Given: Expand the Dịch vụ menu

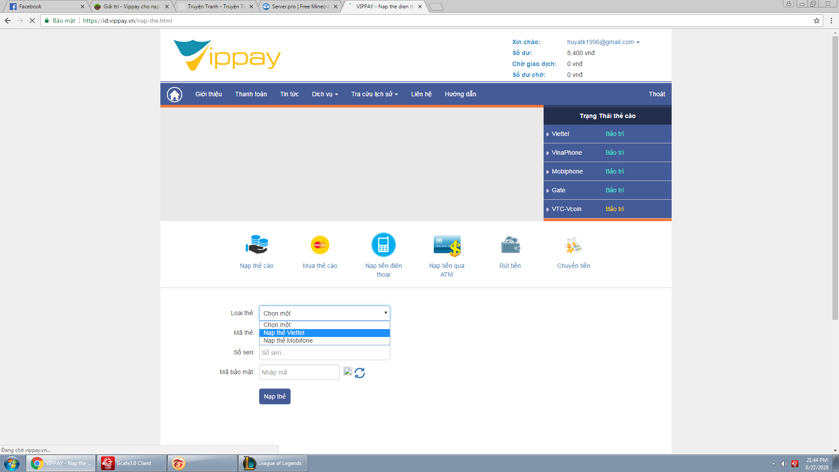Looking at the screenshot, I should [325, 94].
